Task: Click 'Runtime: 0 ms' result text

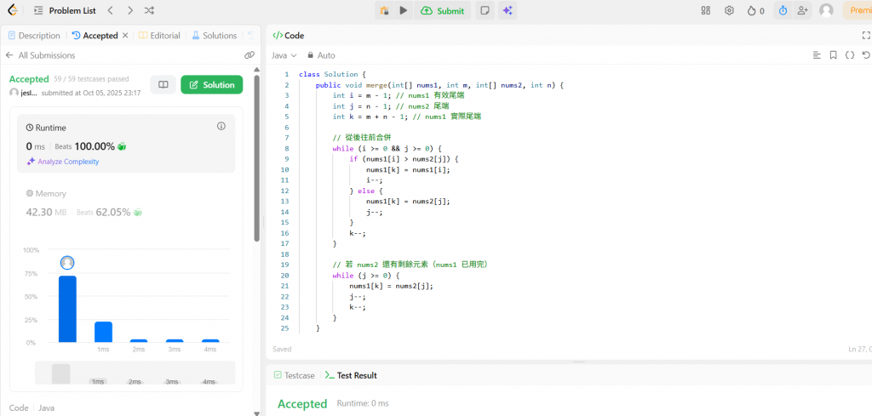Action: tap(364, 403)
